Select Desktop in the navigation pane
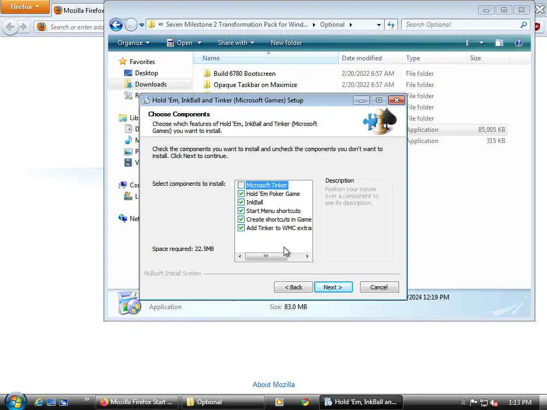The image size is (547, 410). pyautogui.click(x=146, y=73)
